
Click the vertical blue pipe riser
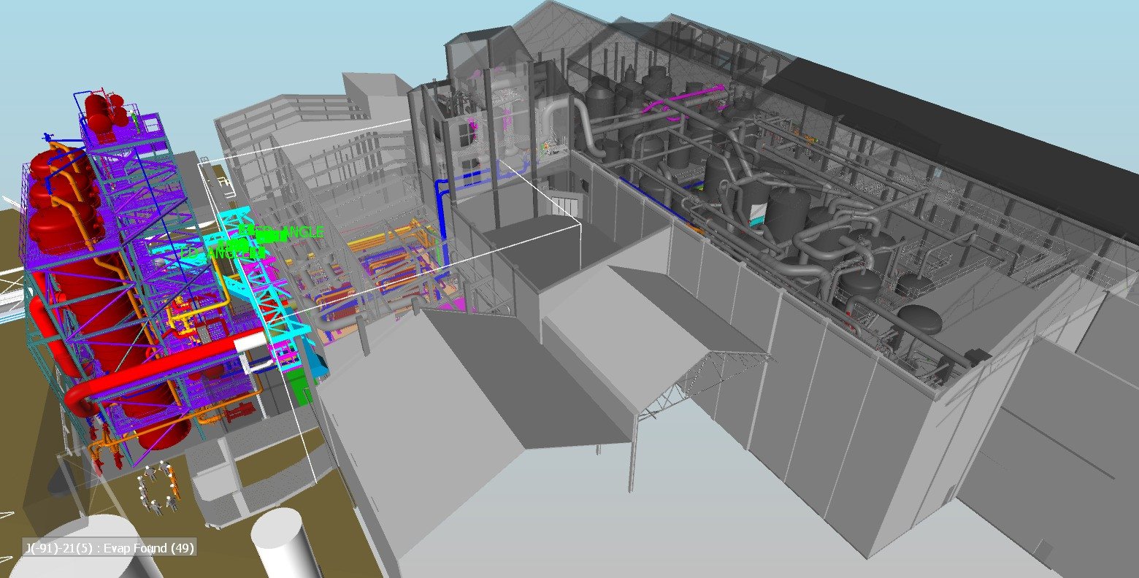coord(440,212)
